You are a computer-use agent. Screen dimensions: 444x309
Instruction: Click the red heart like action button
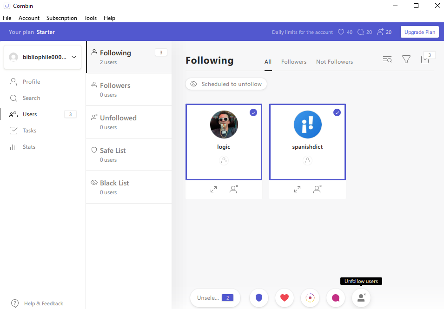tap(284, 298)
